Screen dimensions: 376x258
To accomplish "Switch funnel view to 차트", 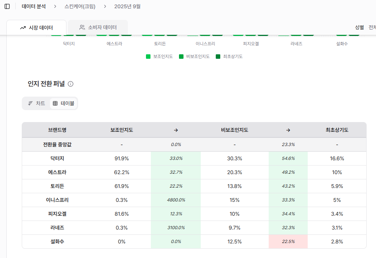I will (36, 103).
